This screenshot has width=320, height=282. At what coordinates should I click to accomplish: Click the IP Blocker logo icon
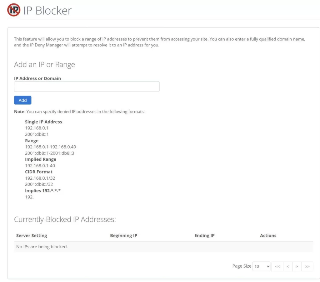coord(14,10)
